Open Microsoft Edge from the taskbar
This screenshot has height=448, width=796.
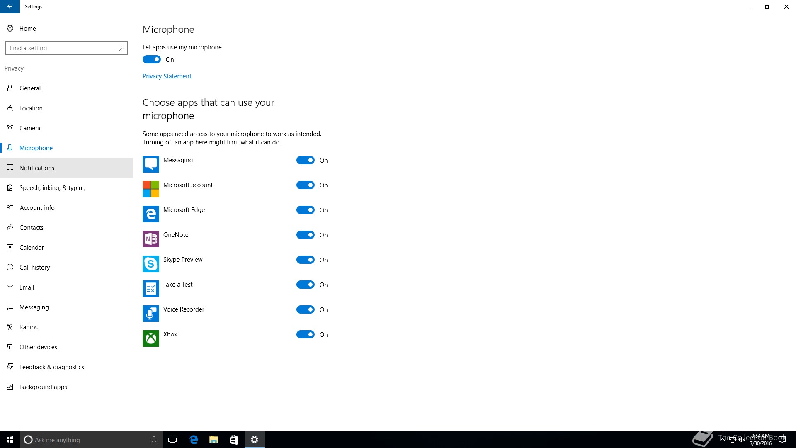pyautogui.click(x=194, y=440)
